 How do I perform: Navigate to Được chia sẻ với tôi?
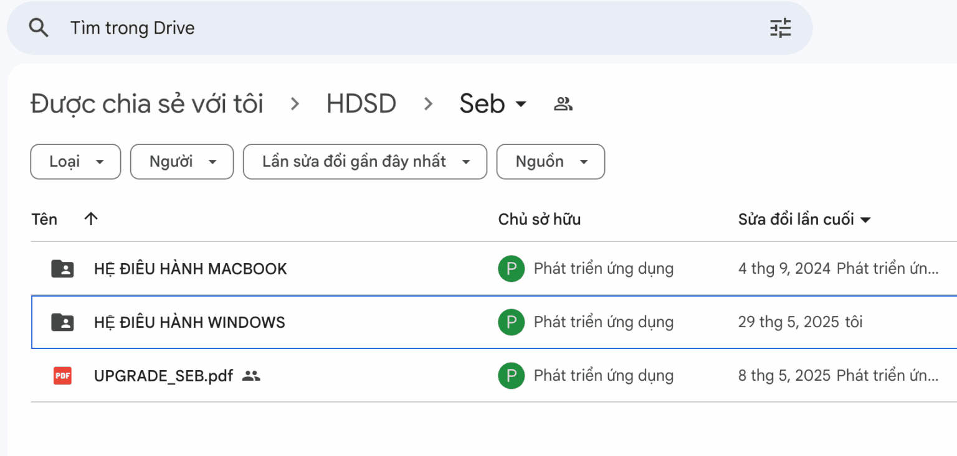(147, 103)
